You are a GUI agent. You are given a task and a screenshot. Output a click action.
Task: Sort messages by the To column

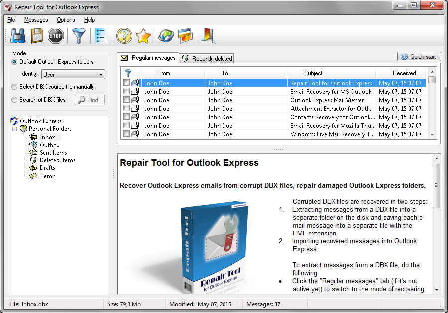point(246,73)
